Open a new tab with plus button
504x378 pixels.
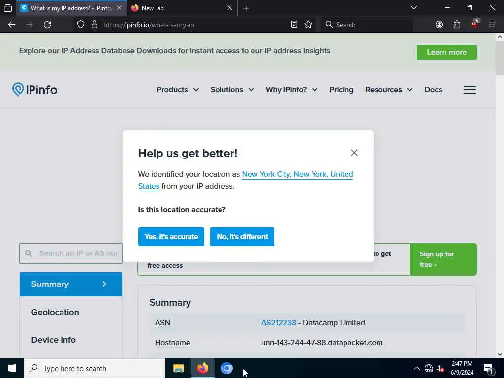(x=246, y=8)
